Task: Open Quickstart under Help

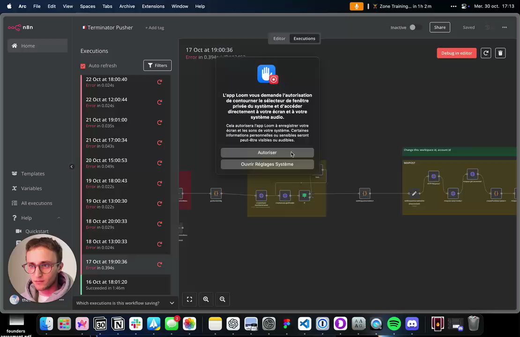Action: coord(37,231)
